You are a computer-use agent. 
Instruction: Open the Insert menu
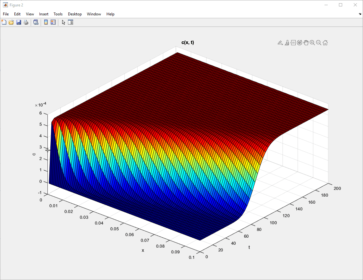tap(44, 14)
